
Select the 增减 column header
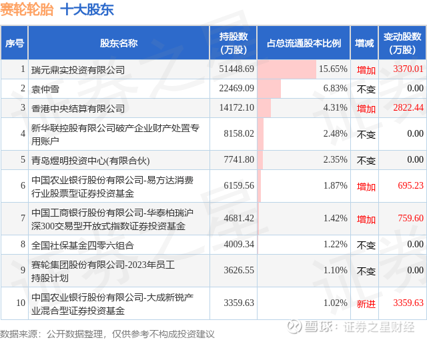click(x=364, y=43)
